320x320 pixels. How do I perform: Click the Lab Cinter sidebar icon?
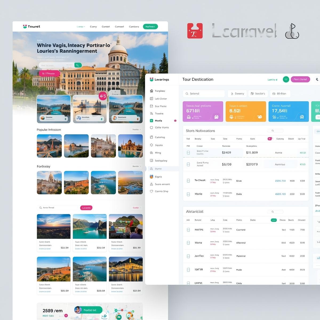(x=151, y=99)
